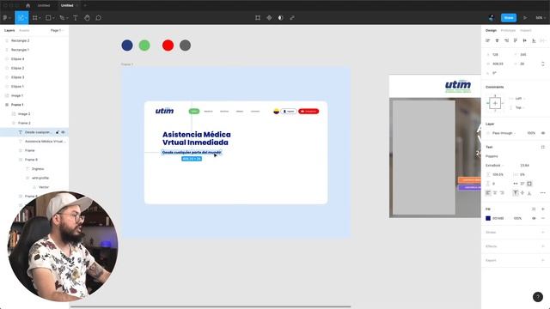Screen dimensions: 550x309
Task: Click the create link icon in top toolbar
Action: click(292, 17)
